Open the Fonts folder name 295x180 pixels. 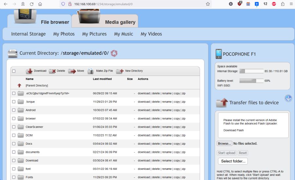click(29, 177)
